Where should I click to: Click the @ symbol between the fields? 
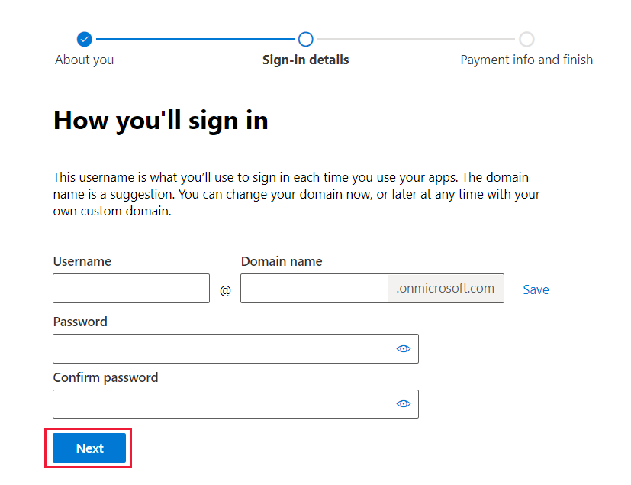tap(225, 289)
